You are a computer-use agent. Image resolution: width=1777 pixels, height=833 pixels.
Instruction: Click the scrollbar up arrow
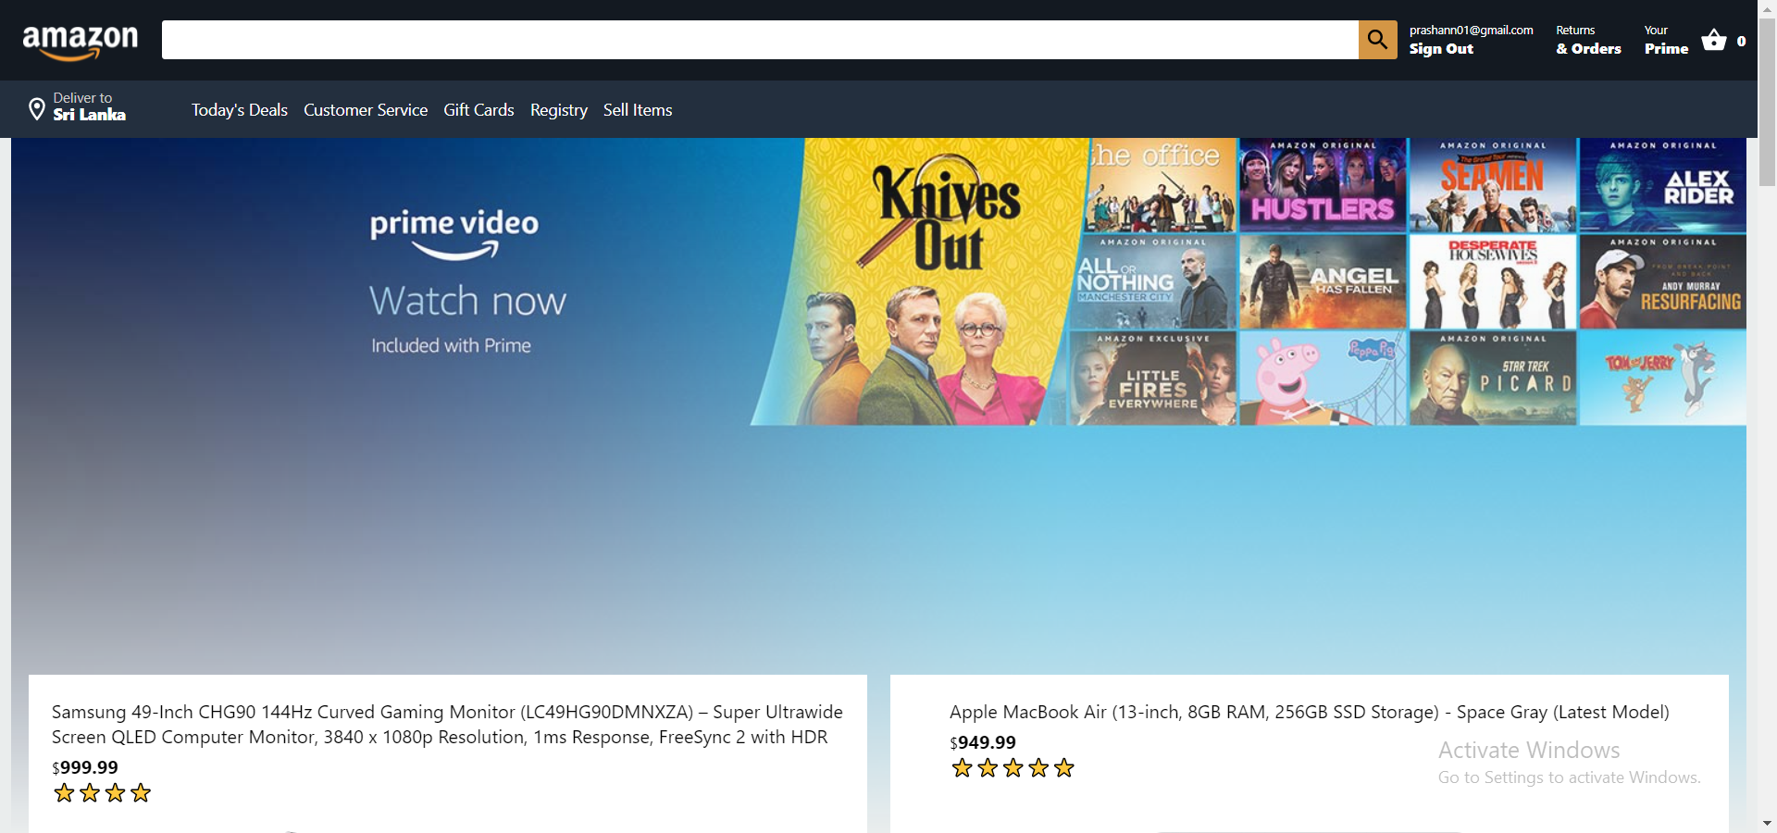[1767, 7]
